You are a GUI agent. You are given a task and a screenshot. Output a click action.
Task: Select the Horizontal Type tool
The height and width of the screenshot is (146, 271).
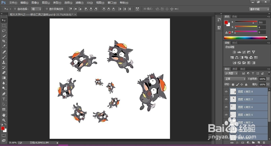(x=4, y=99)
